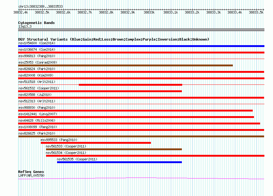Select the nsv64628 (Mills2006) label
The width and height of the screenshot is (273, 196).
coord(37,120)
